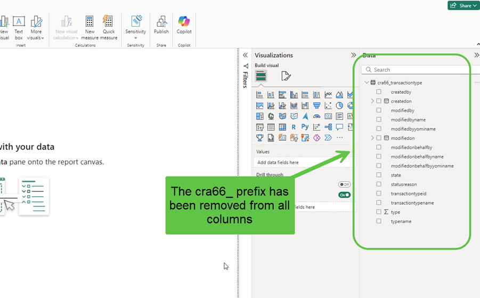480x298 pixels.
Task: Open the Sensitivity dropdown
Action: coord(136,28)
